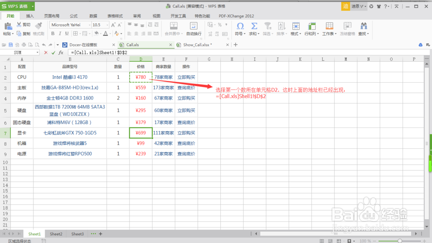
Task: Expand the 工作表 dropdown arrow
Action: (x=336, y=34)
